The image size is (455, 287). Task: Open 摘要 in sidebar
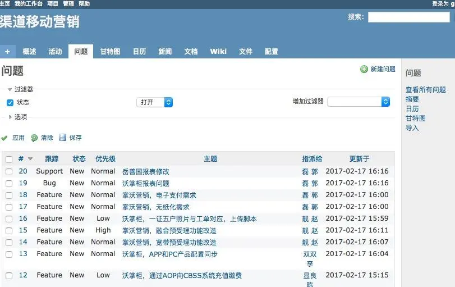(x=412, y=99)
